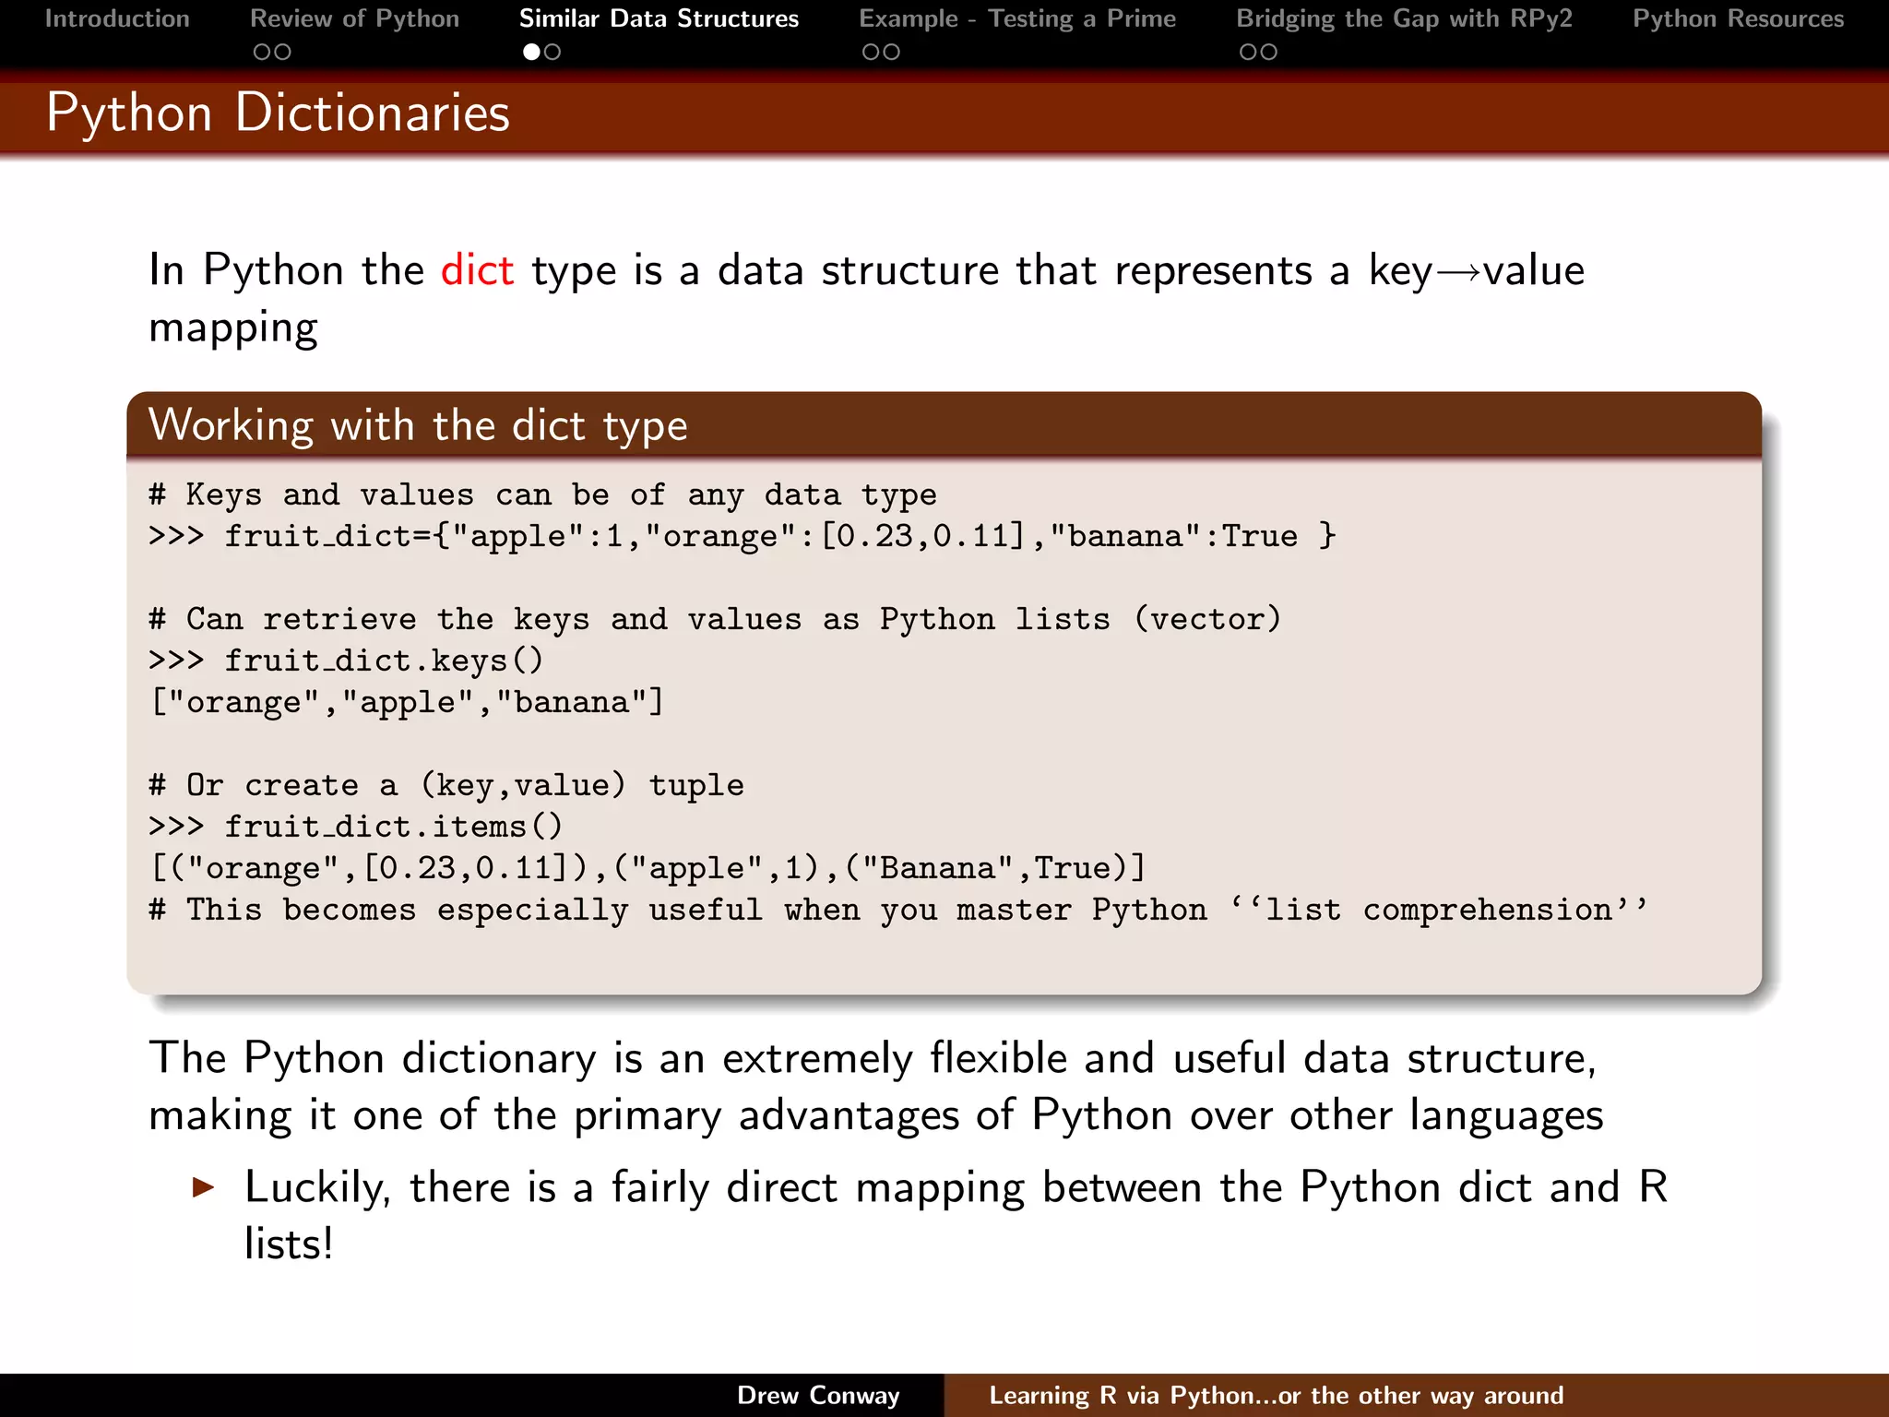Click the second dot under Example - Testing a Prime
This screenshot has width=1889, height=1417.
pos(892,53)
